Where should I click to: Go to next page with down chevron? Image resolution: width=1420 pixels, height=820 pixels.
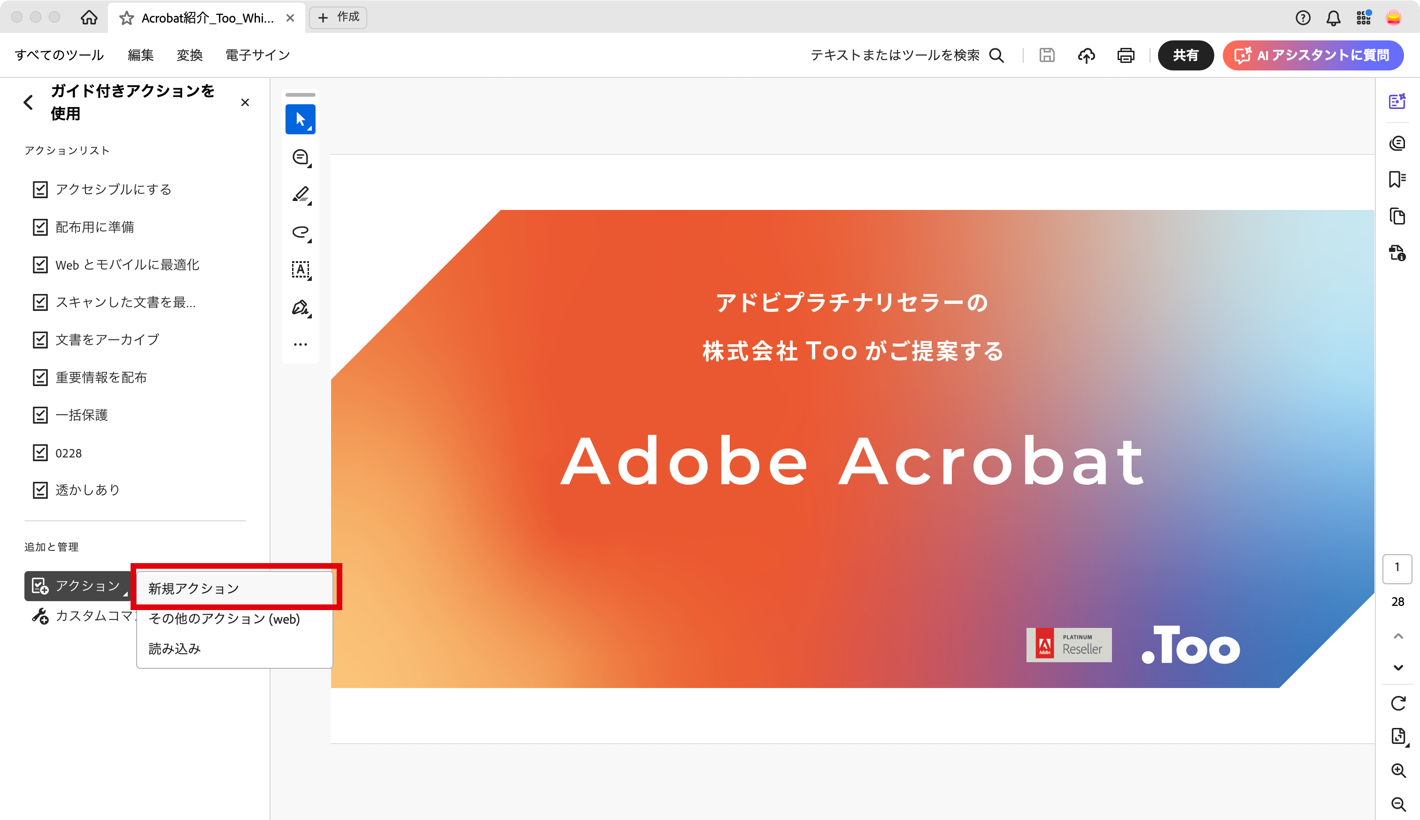click(1398, 668)
